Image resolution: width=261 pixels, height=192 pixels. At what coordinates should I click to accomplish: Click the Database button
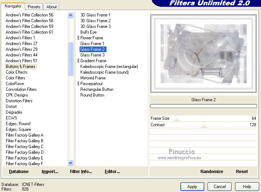point(19,172)
